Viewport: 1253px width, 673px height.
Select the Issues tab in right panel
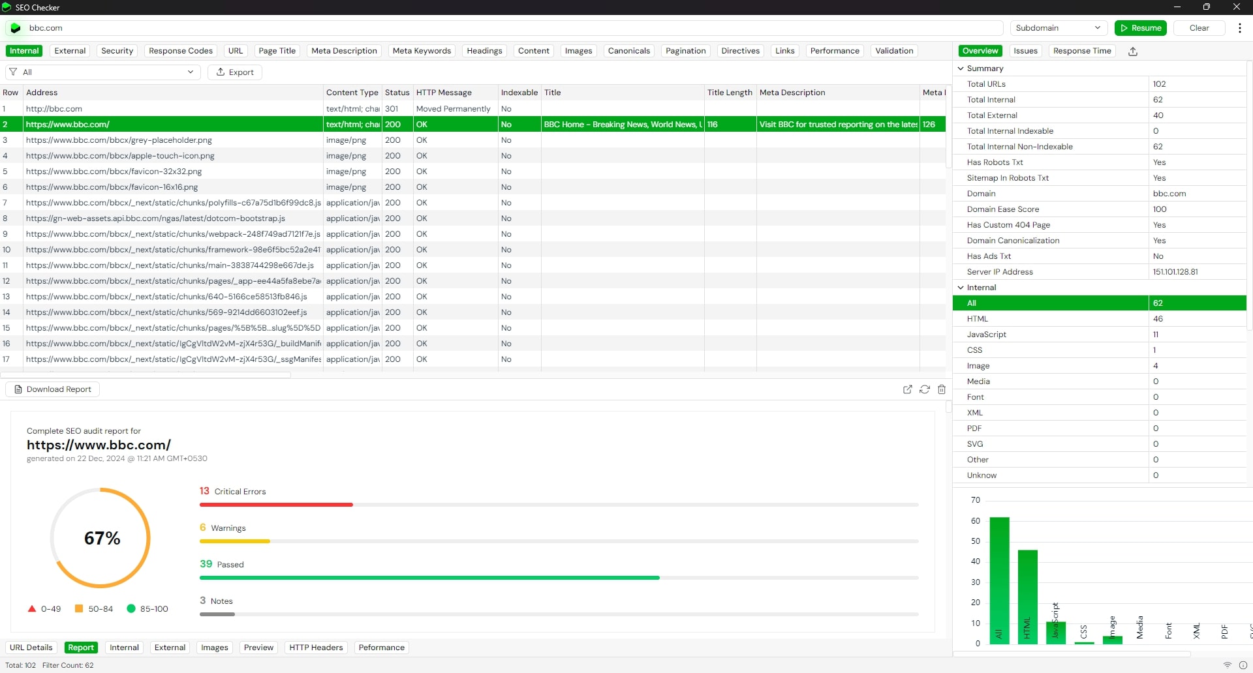(x=1025, y=51)
